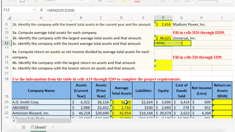
Task: Select column G header
Action: [181, 18]
